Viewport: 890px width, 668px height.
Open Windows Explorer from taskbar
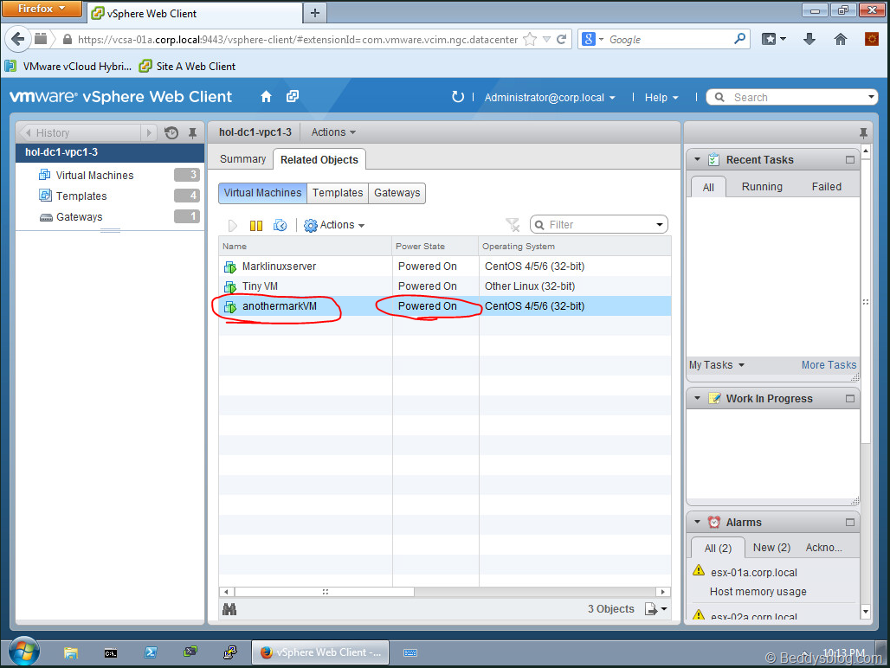tap(70, 652)
